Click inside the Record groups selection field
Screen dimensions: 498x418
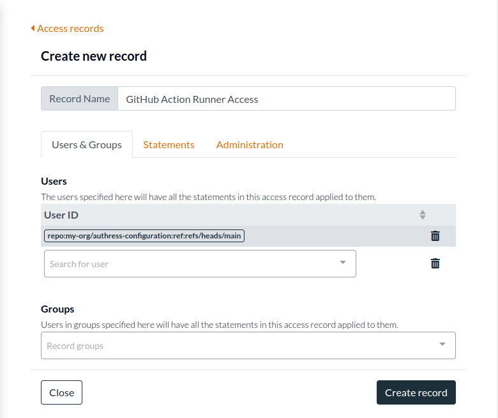coord(236,346)
